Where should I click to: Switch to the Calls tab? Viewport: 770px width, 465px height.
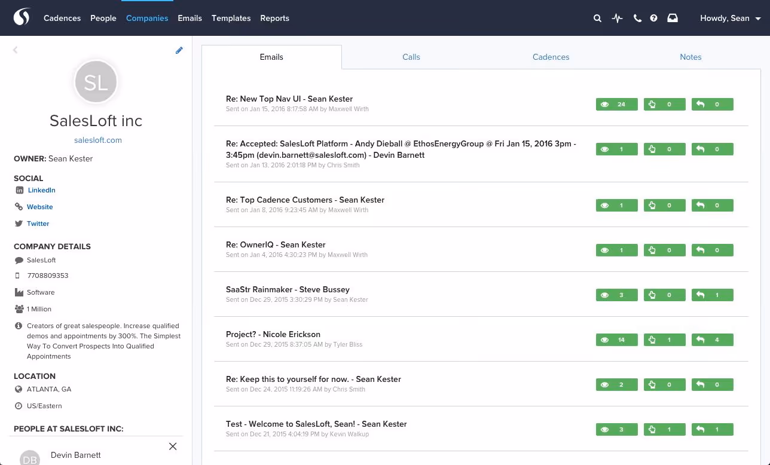[411, 57]
